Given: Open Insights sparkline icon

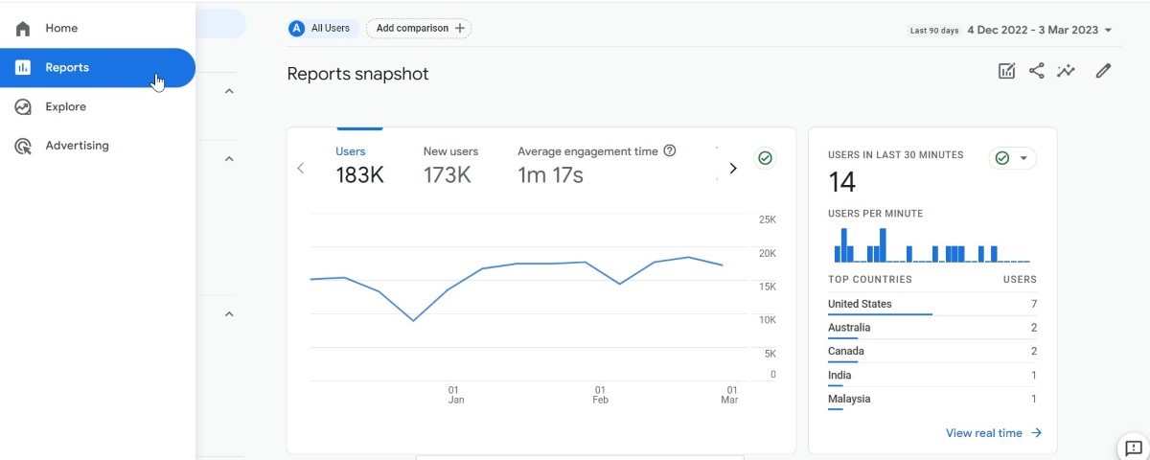Looking at the screenshot, I should coord(1066,71).
